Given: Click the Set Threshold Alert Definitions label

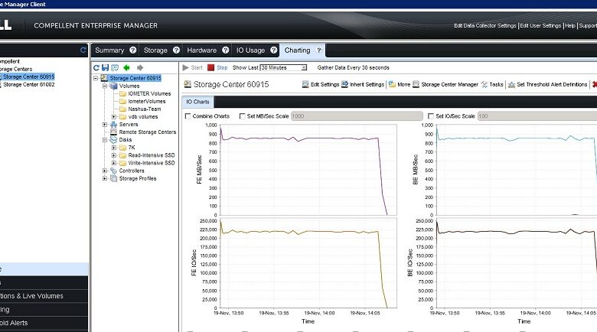Looking at the screenshot, I should click(552, 84).
